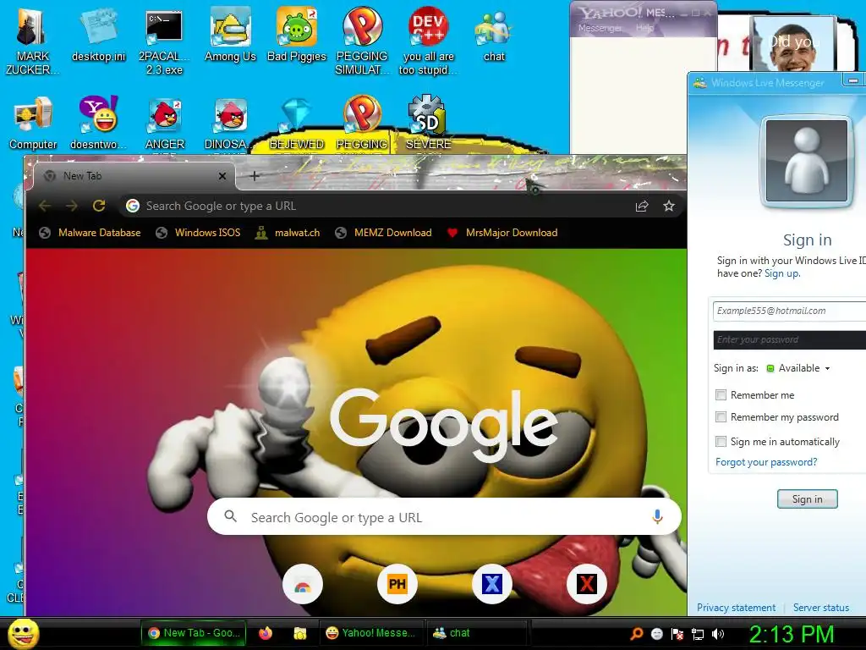Click the Sign up link
This screenshot has height=650, width=866.
point(781,273)
